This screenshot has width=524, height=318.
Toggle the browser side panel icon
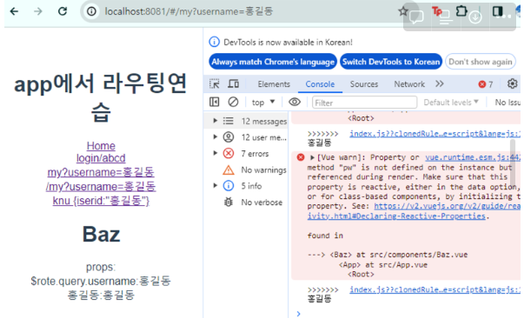point(497,11)
